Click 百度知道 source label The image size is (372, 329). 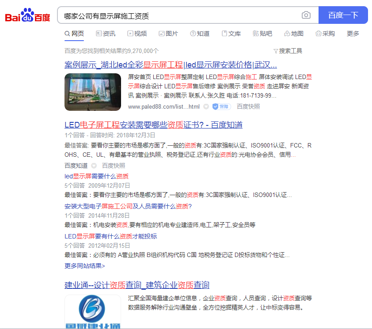pyautogui.click(x=76, y=166)
